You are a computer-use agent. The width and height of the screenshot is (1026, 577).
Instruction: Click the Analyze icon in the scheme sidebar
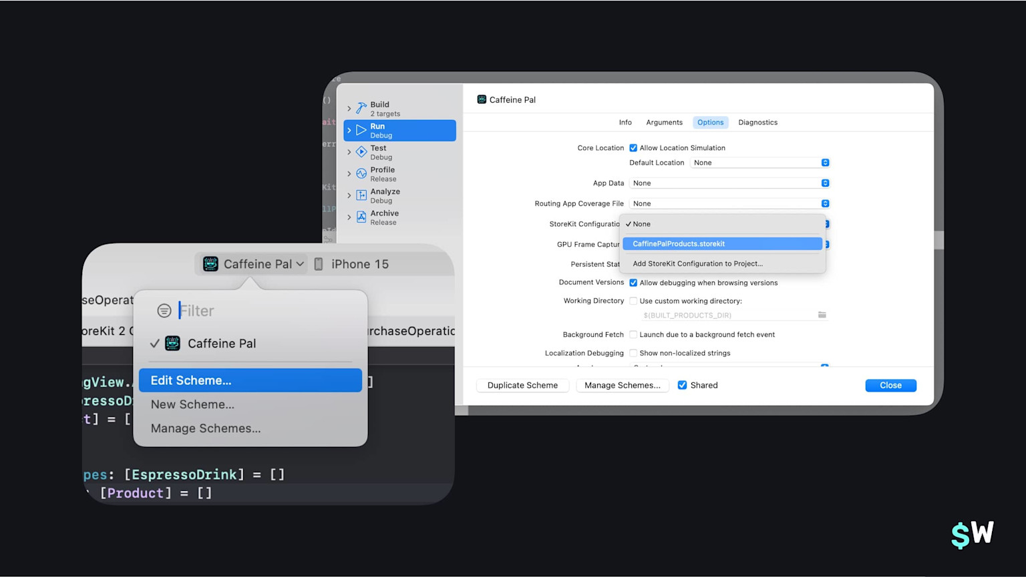tap(361, 195)
